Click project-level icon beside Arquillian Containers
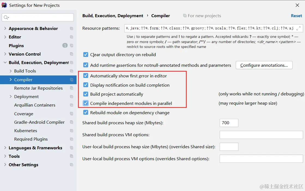 [71, 105]
